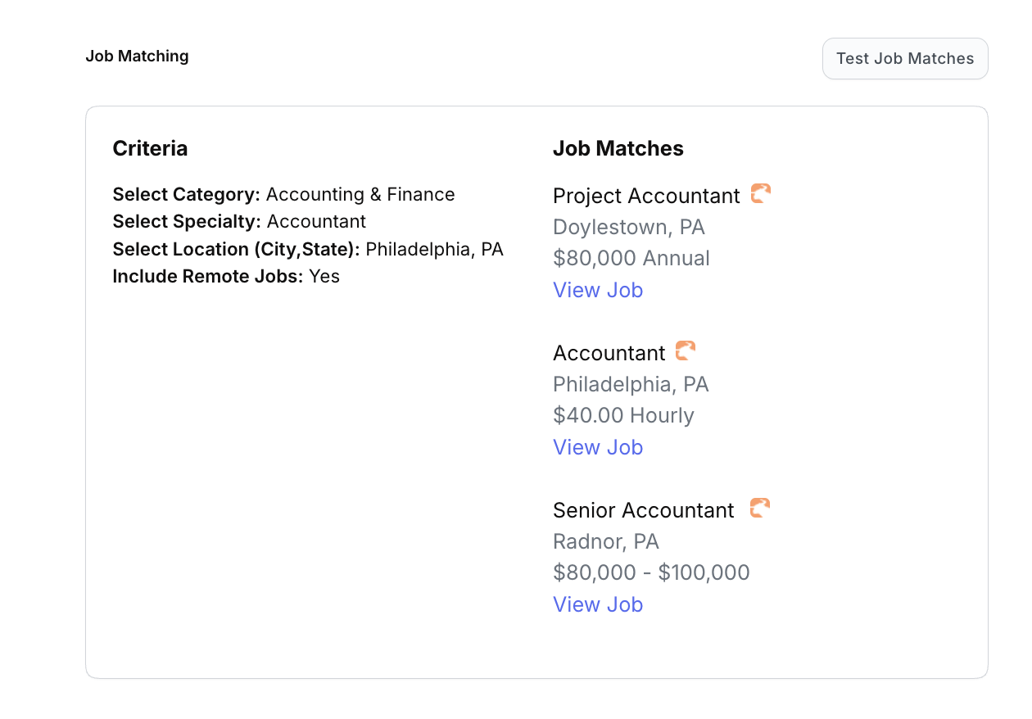This screenshot has width=1032, height=719.
Task: Open View Job link for the Philadelphia Accountant
Action: [x=598, y=447]
